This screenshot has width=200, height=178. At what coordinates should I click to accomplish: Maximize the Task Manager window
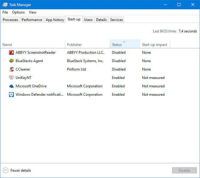(x=179, y=5)
